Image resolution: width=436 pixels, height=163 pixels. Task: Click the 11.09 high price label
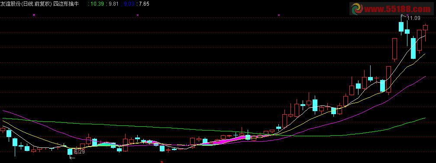[x=413, y=18]
